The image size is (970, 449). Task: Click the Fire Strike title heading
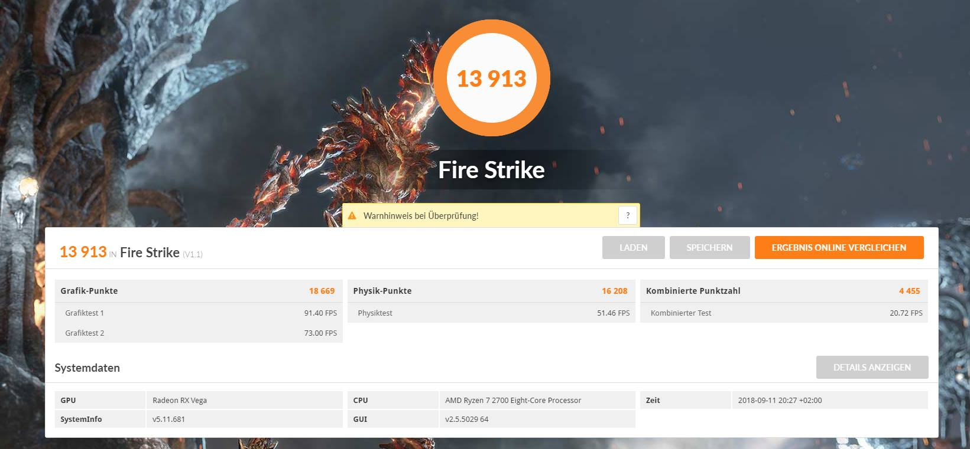(x=492, y=170)
